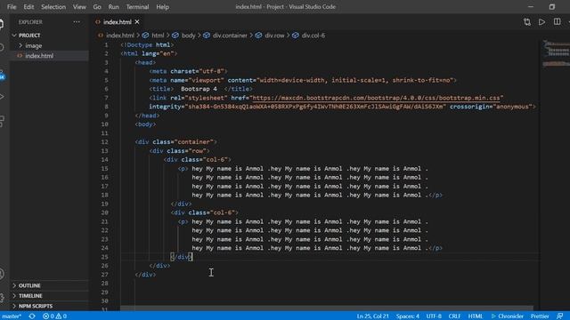The width and height of the screenshot is (570, 320).
Task: Close the index.html editor tab
Action: (137, 22)
